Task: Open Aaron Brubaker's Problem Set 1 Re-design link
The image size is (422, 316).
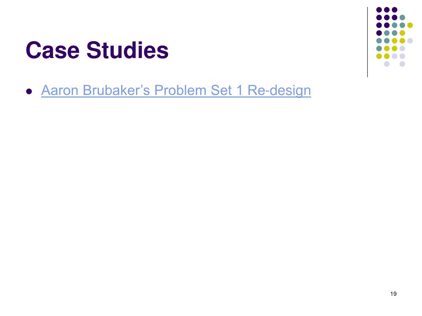Action: click(x=176, y=91)
